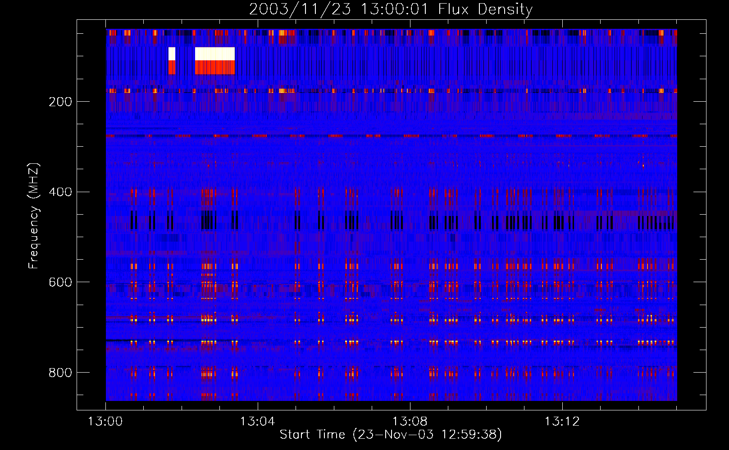Click the 13:12 time axis tick label
The height and width of the screenshot is (450, 729).
click(562, 422)
